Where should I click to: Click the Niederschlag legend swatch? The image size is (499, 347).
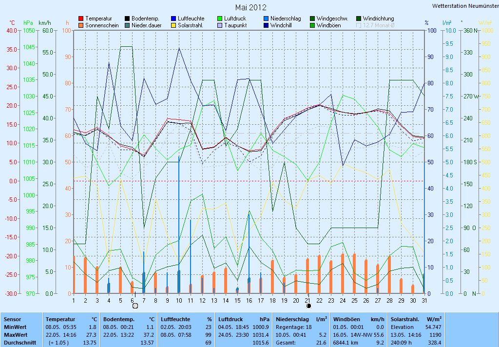[267, 19]
